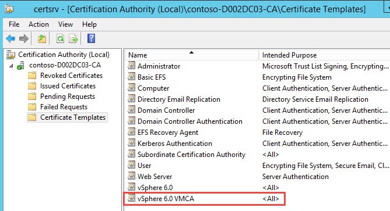Sort by the Intended Purpose column header
Screen dimensions: 390x211
click(x=324, y=55)
